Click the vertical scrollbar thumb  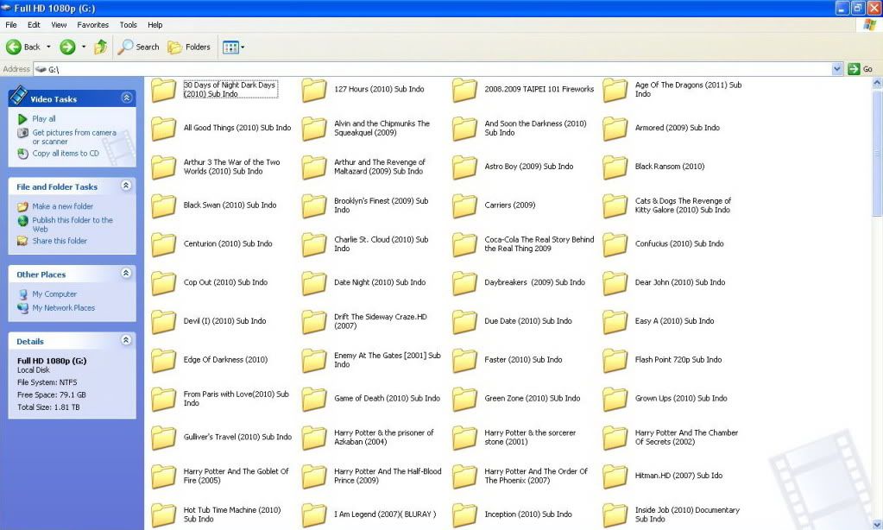pos(877,152)
